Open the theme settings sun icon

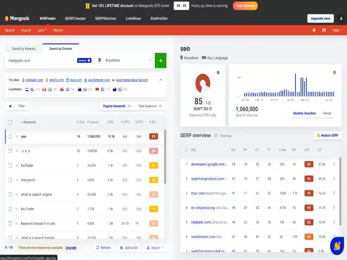(x=314, y=30)
